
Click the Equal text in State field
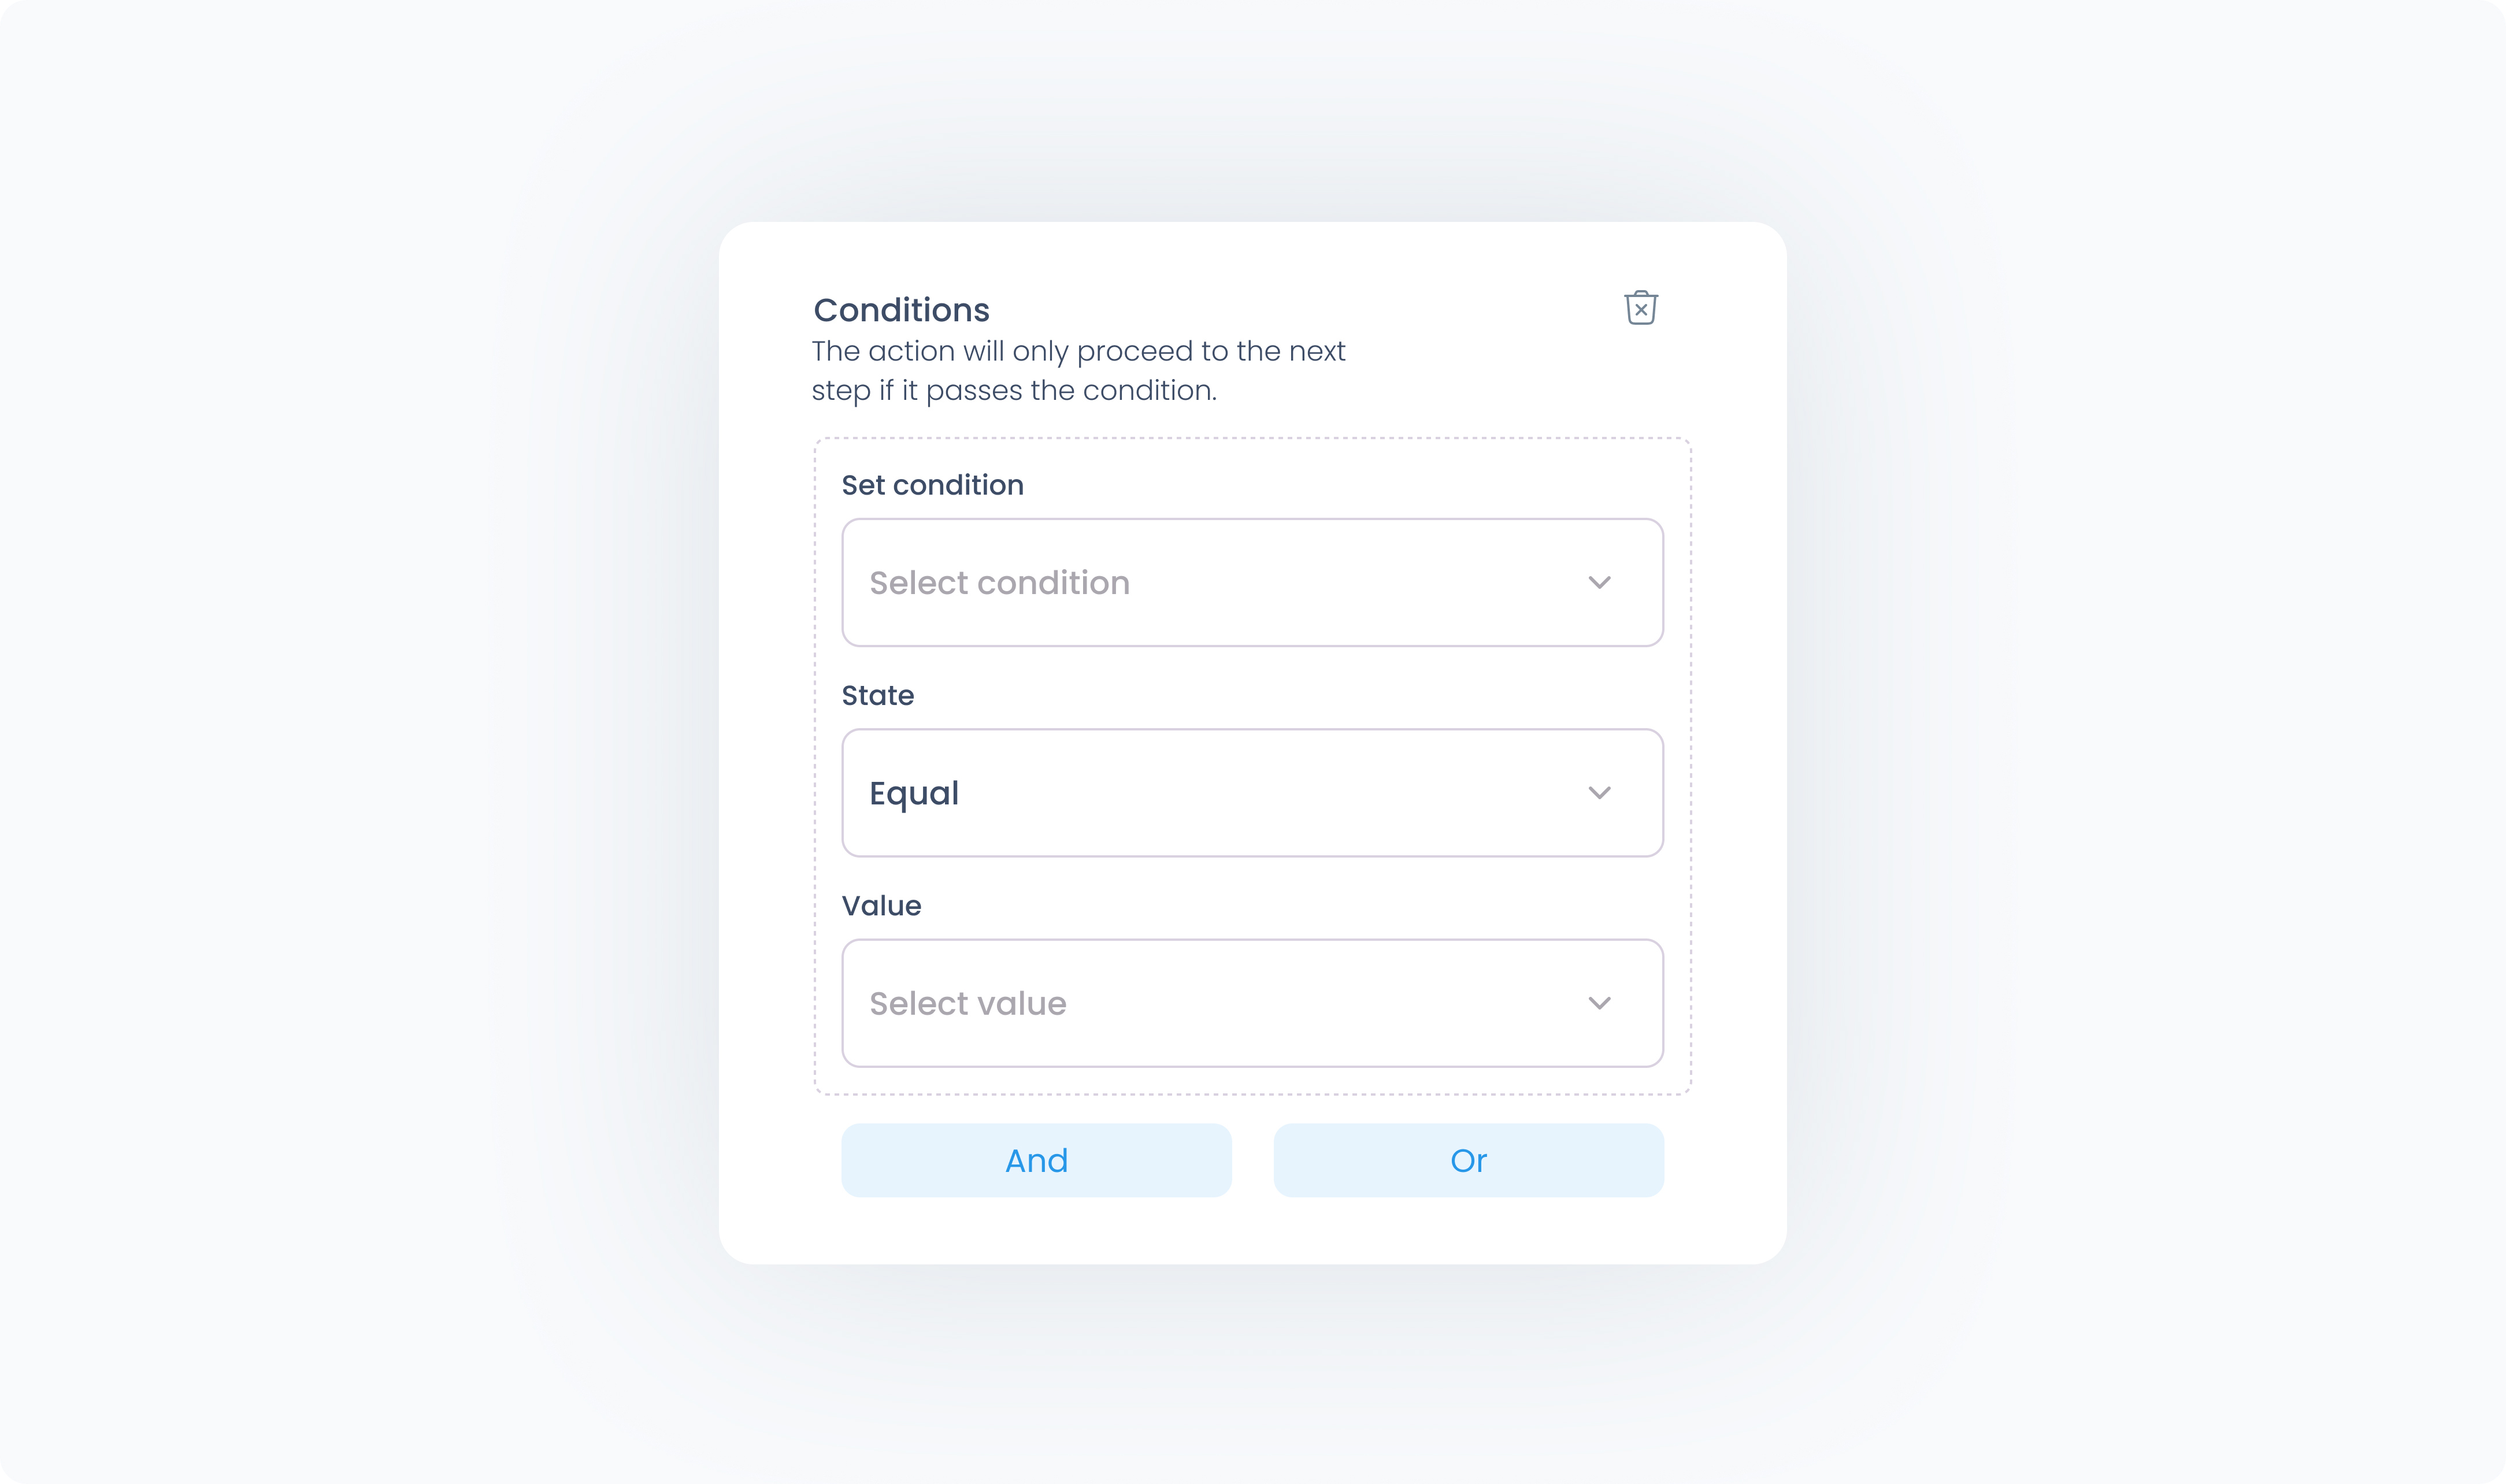[914, 794]
